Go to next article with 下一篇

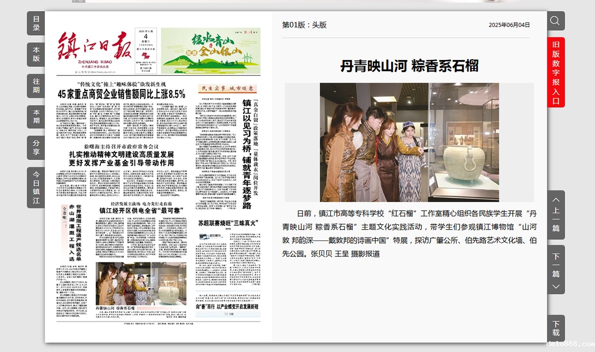556,269
